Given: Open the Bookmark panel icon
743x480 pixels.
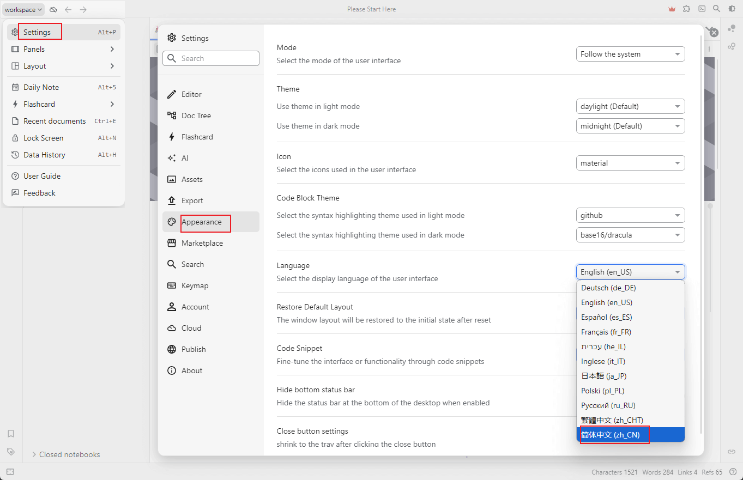Looking at the screenshot, I should pyautogui.click(x=11, y=434).
